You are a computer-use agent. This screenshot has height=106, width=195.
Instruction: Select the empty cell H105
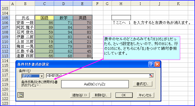click(121, 18)
